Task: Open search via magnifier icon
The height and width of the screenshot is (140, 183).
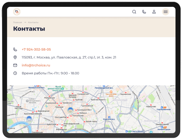Action: coord(134,12)
